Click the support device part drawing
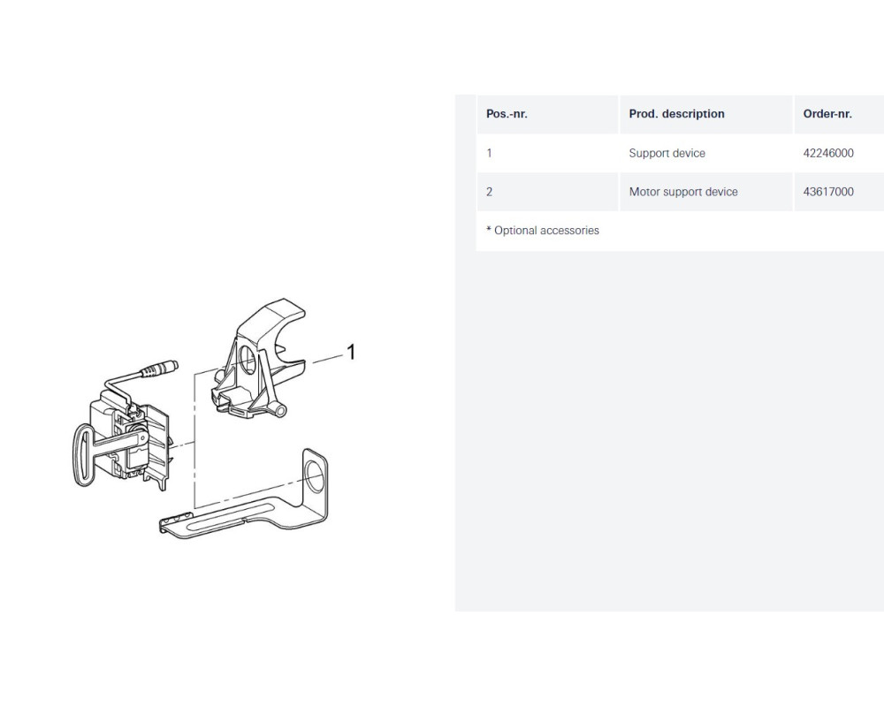Viewport: 884px width, 707px height. click(259, 358)
